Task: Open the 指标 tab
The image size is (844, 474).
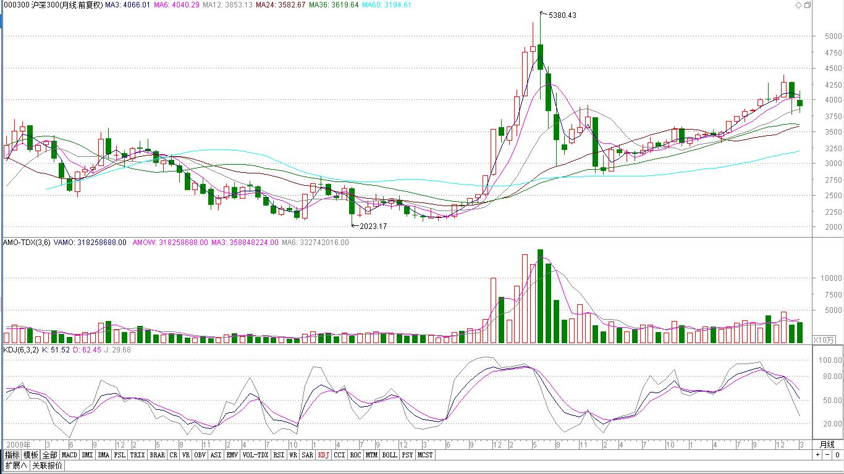Action: [12, 455]
